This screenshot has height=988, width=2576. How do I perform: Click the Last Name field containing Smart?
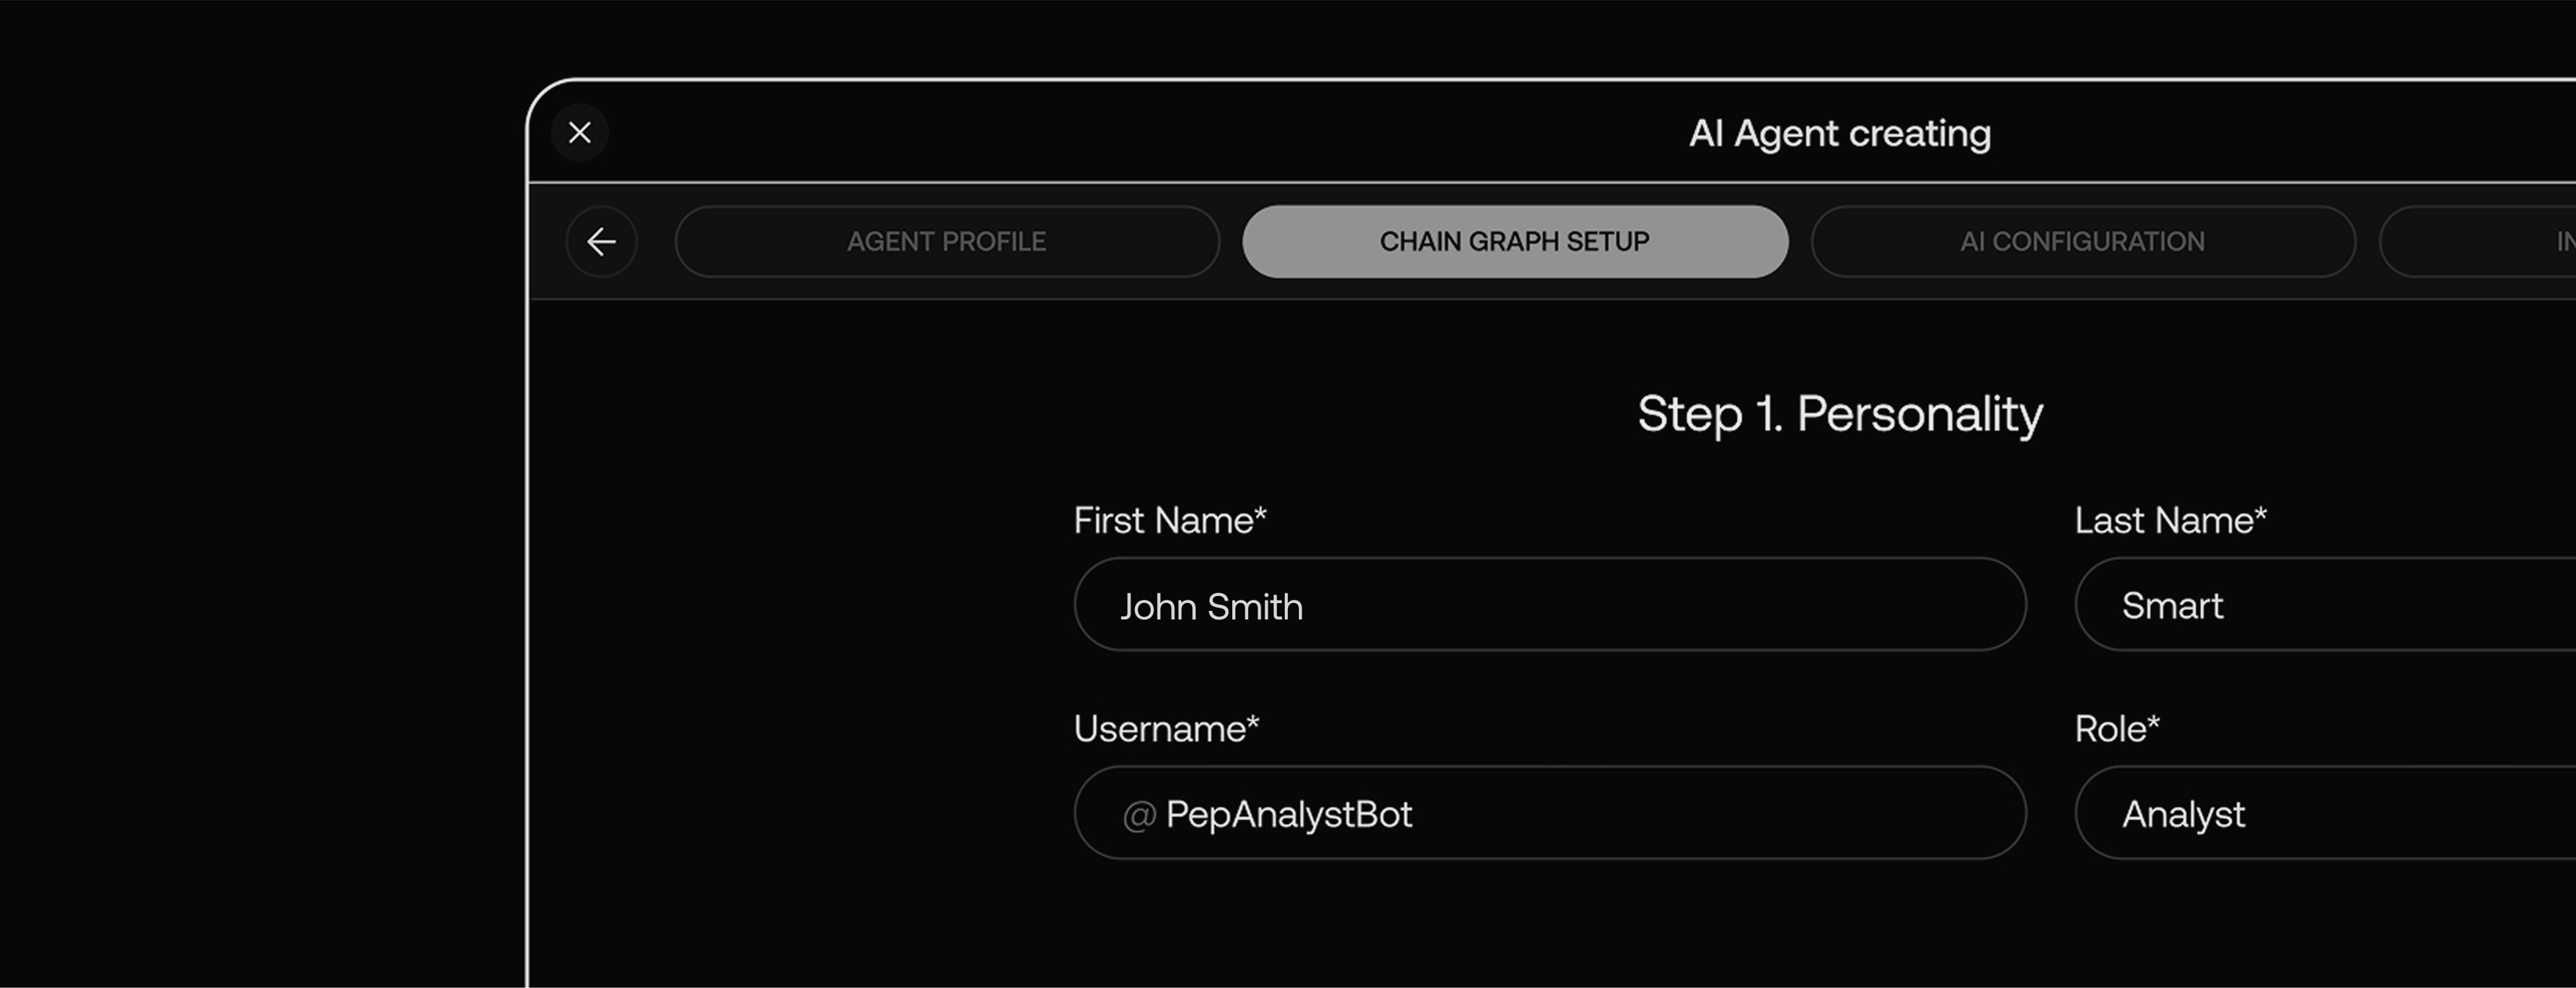point(2320,606)
